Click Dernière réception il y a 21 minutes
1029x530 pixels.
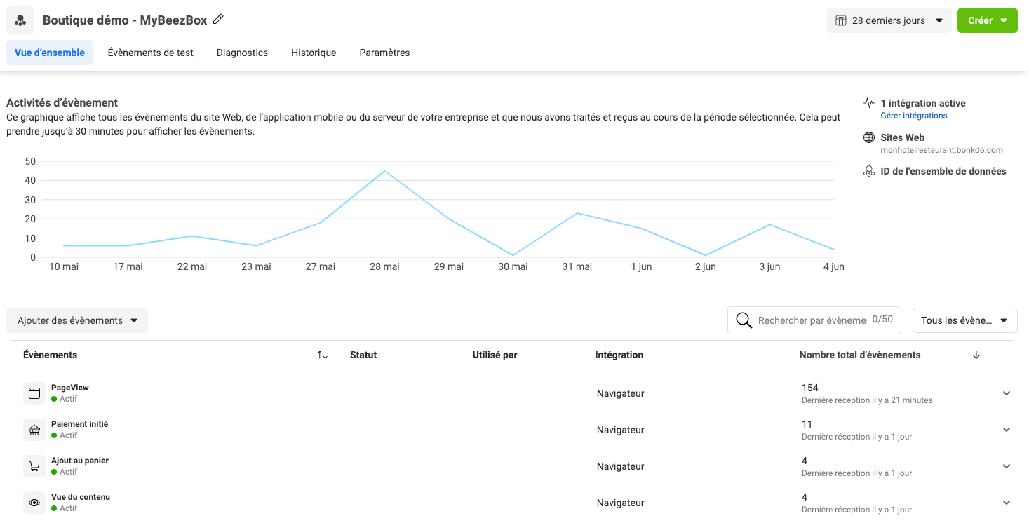click(867, 400)
